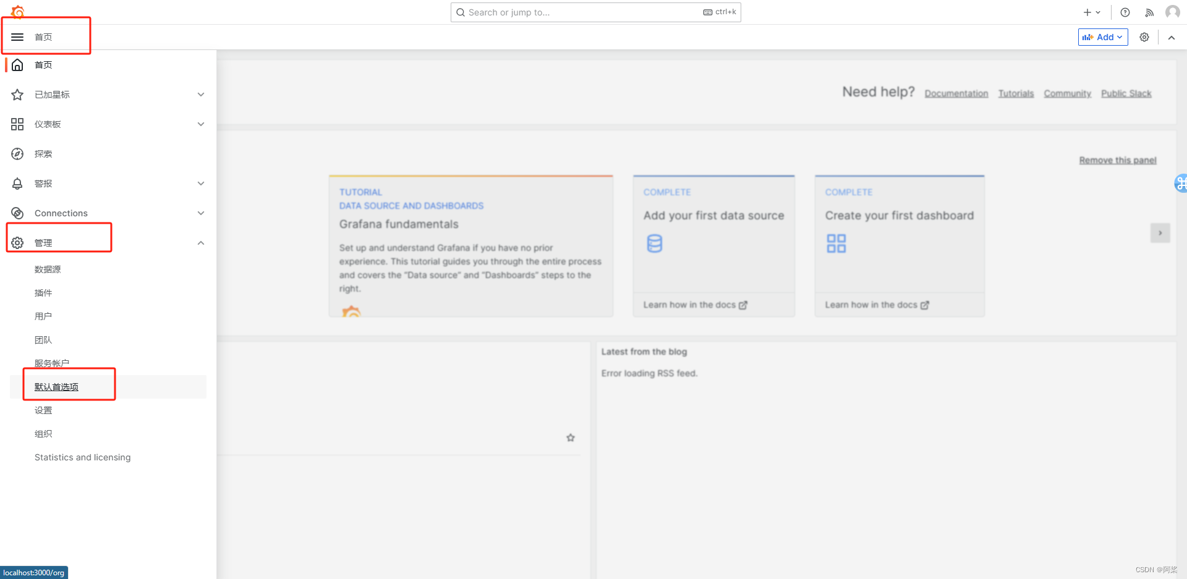1187x579 pixels.
Task: Click the Grafana logo icon
Action: tap(17, 12)
